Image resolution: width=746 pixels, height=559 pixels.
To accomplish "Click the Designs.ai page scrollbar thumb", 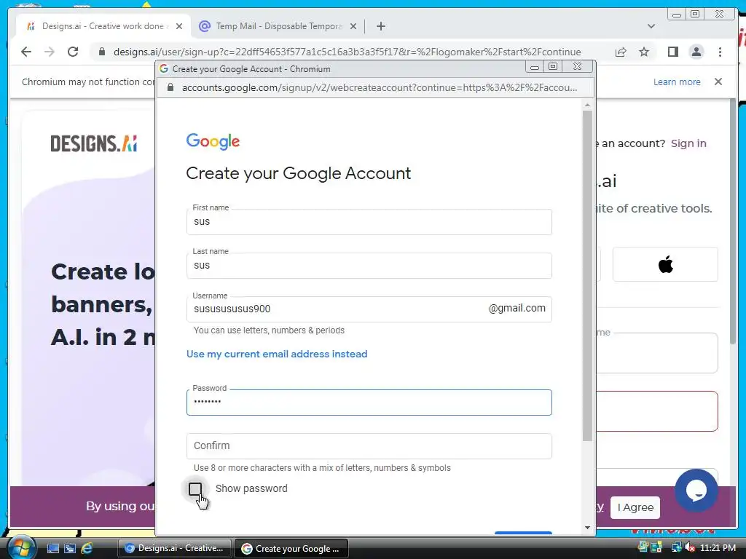I will point(733,221).
